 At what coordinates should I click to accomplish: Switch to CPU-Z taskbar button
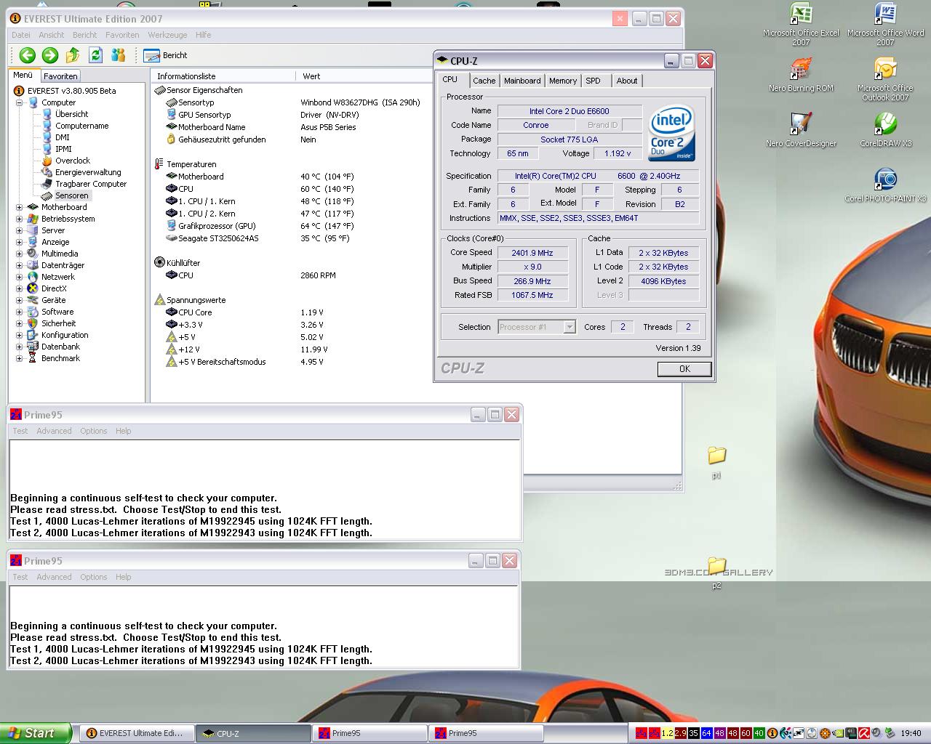tap(253, 733)
